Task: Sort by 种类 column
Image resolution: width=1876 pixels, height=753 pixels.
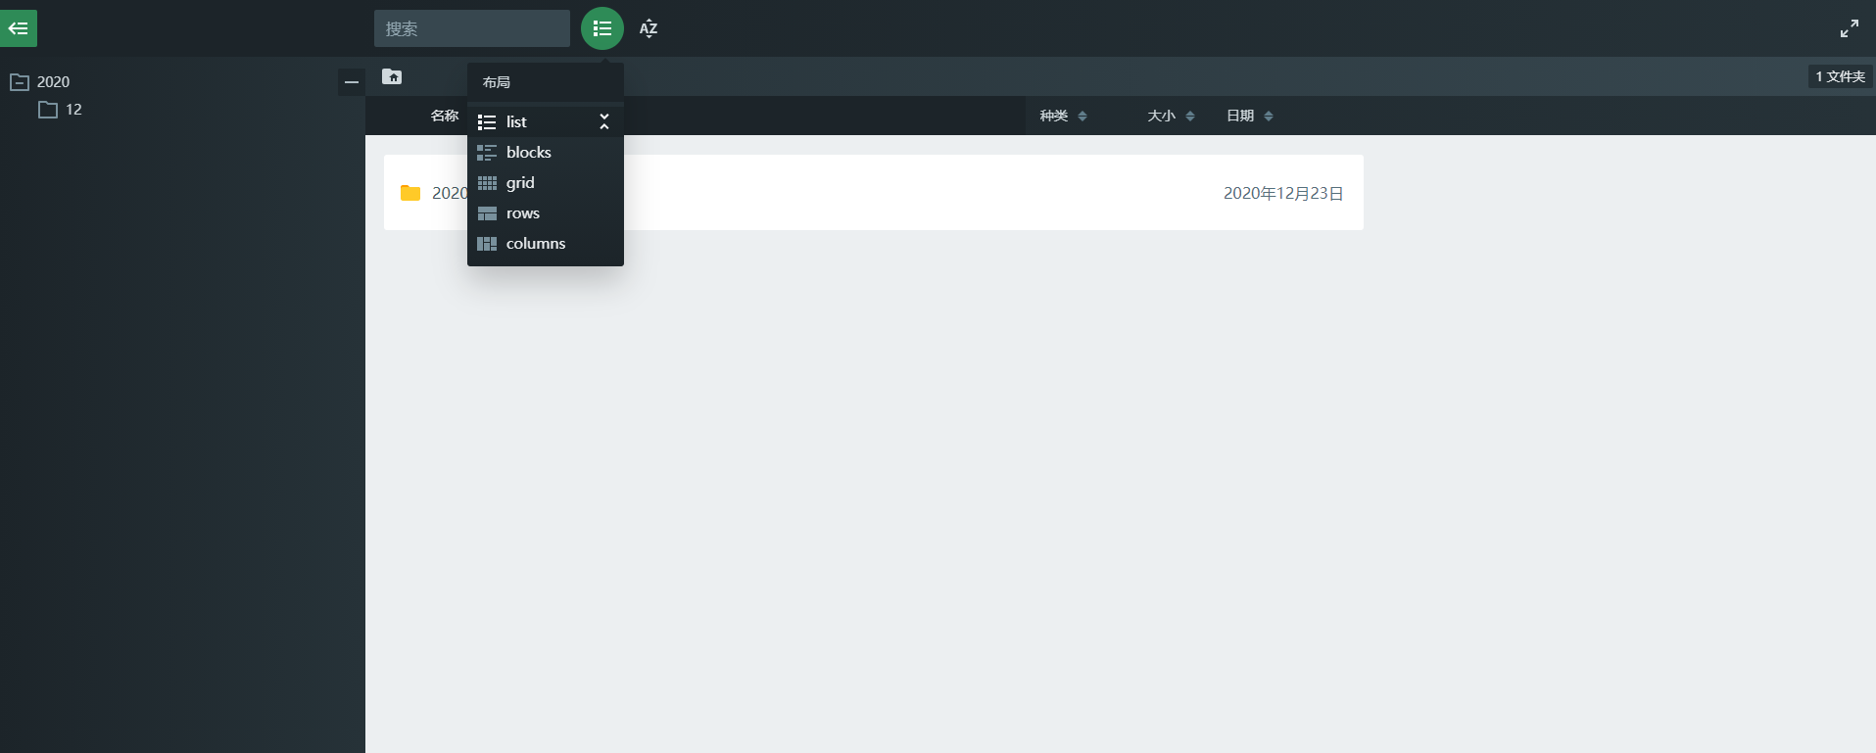Action: coord(1062,116)
